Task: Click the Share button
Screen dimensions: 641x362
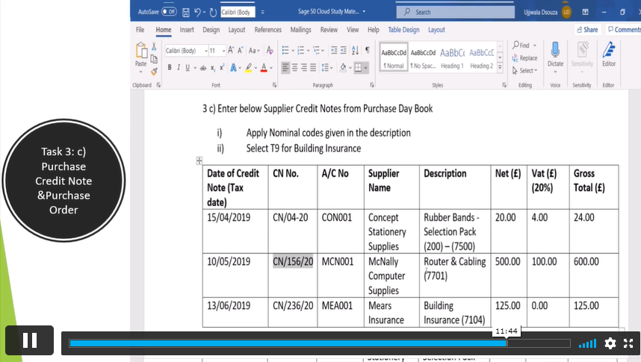Action: pos(587,29)
